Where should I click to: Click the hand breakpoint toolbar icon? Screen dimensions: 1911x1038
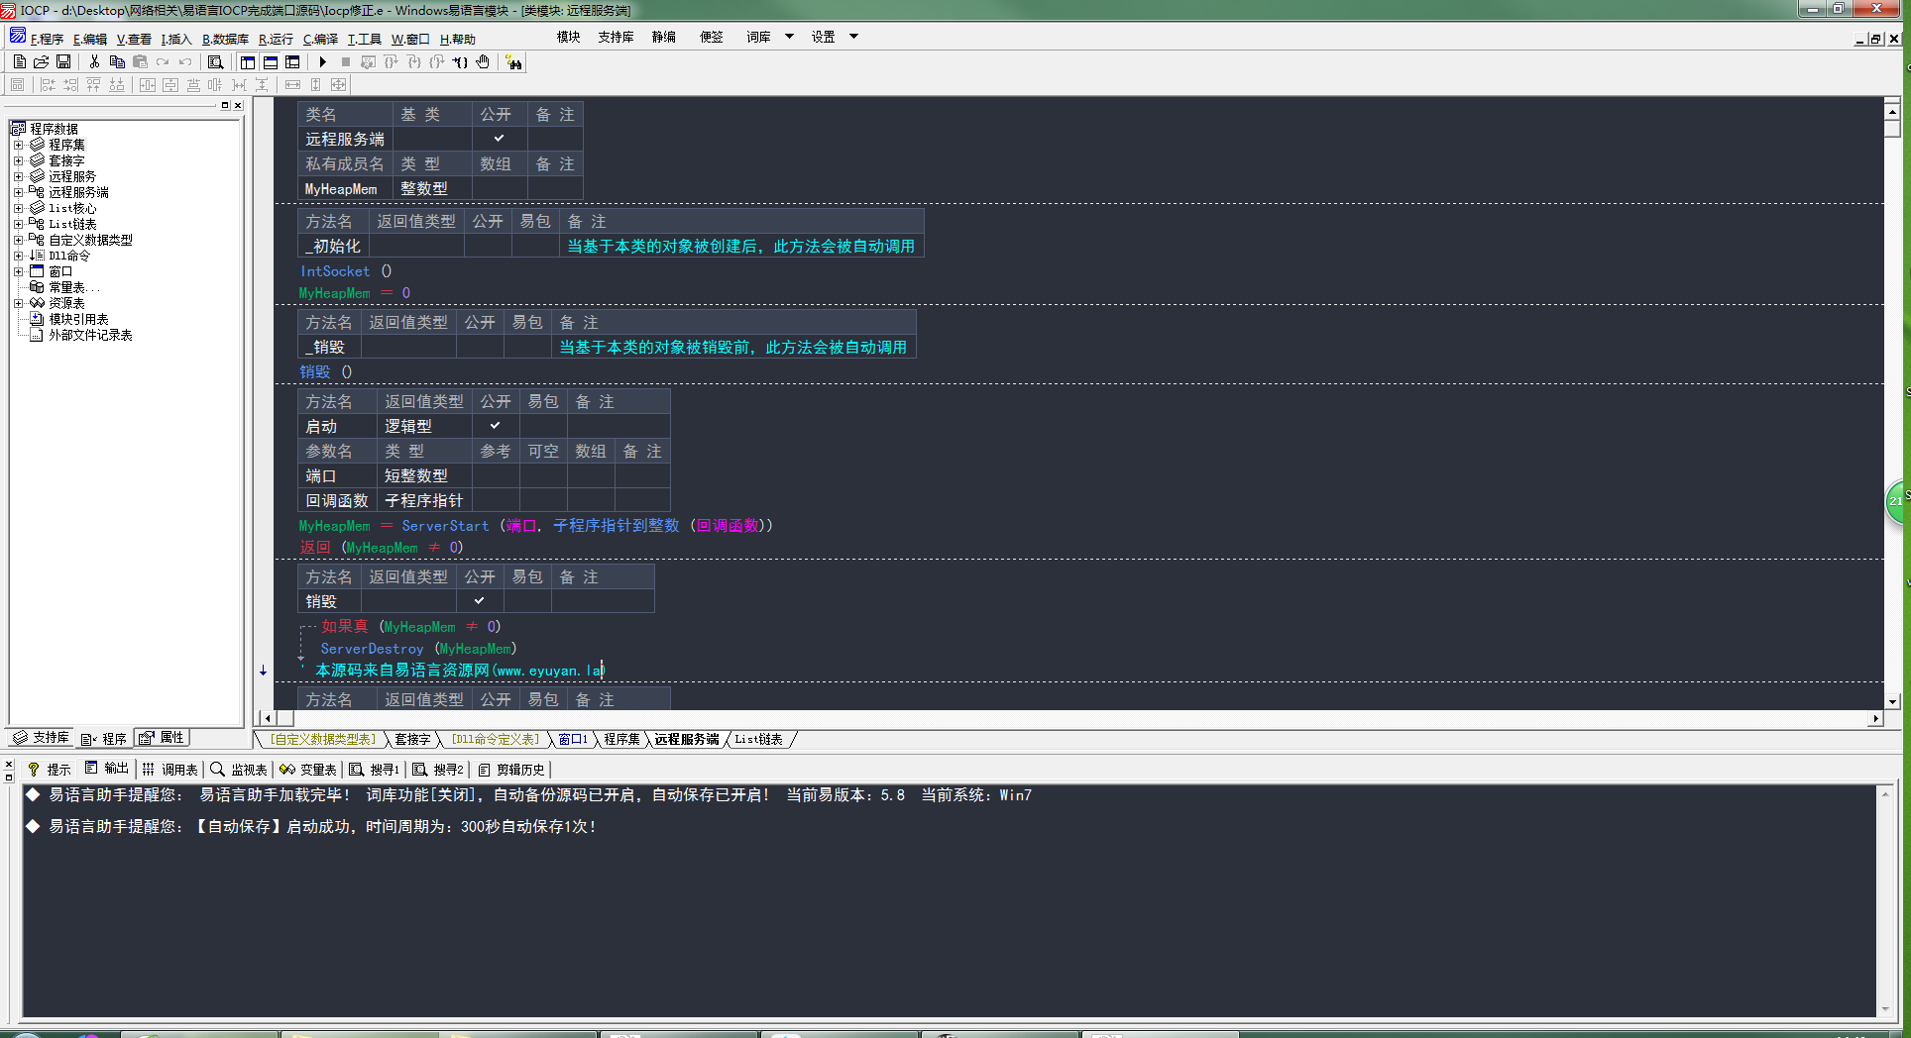[x=483, y=62]
